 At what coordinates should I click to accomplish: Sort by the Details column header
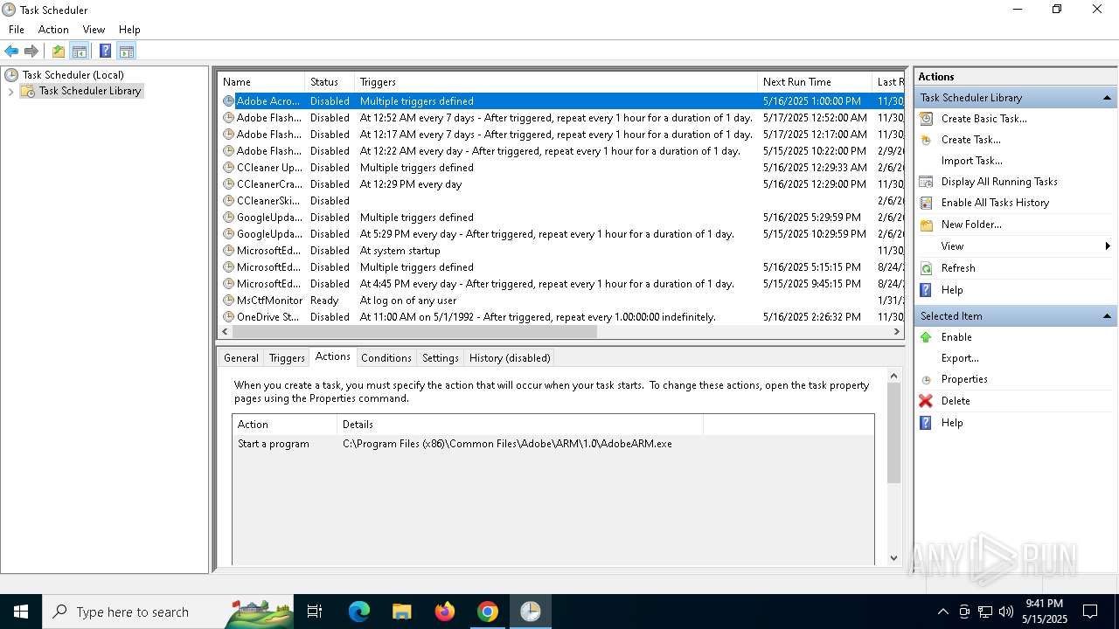tap(520, 425)
